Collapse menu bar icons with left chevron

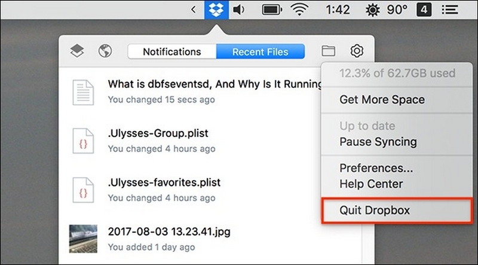point(193,10)
